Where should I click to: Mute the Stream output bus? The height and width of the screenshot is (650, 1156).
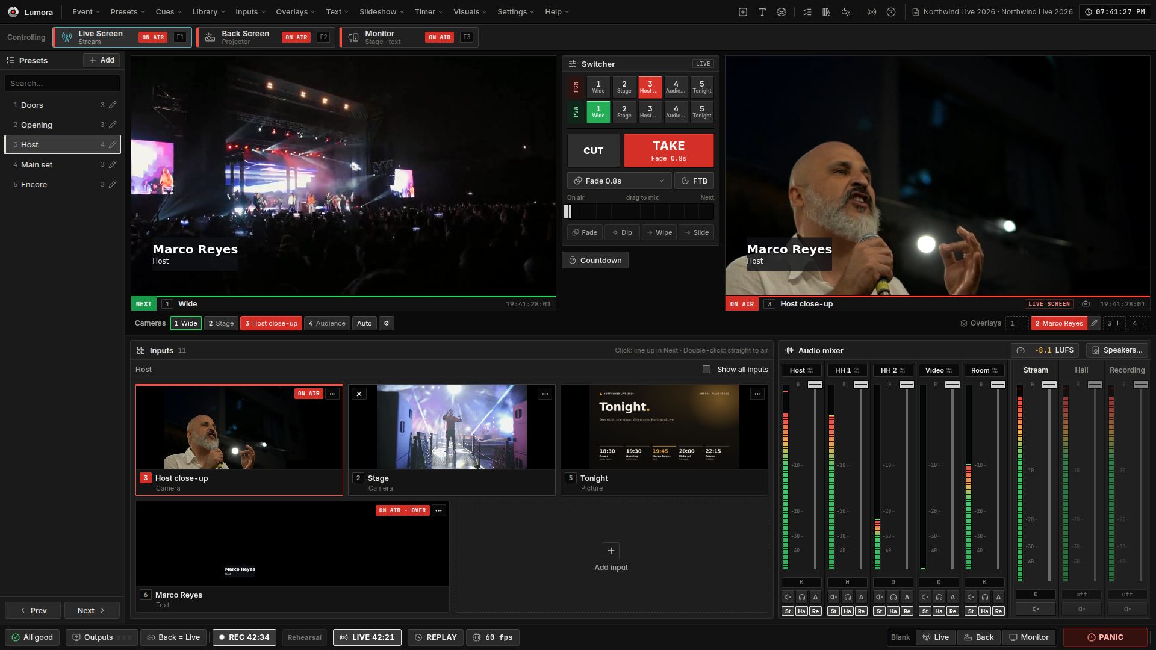click(1036, 609)
